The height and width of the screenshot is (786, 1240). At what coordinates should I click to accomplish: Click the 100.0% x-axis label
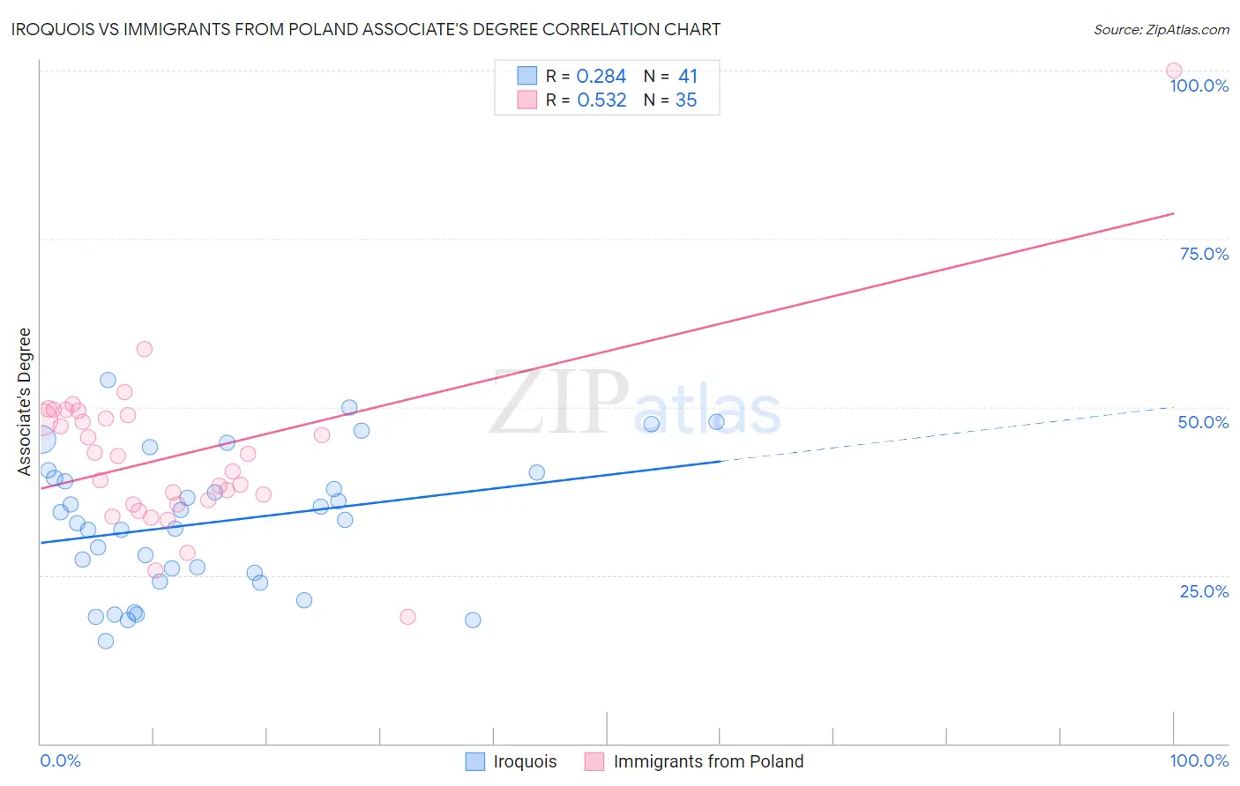click(1199, 760)
